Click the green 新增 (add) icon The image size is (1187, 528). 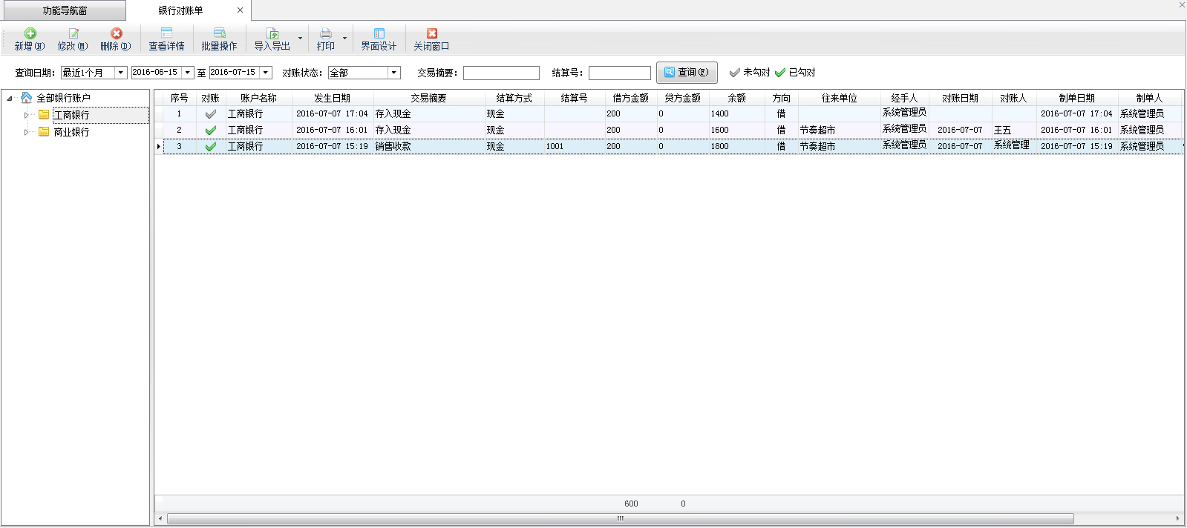30,34
